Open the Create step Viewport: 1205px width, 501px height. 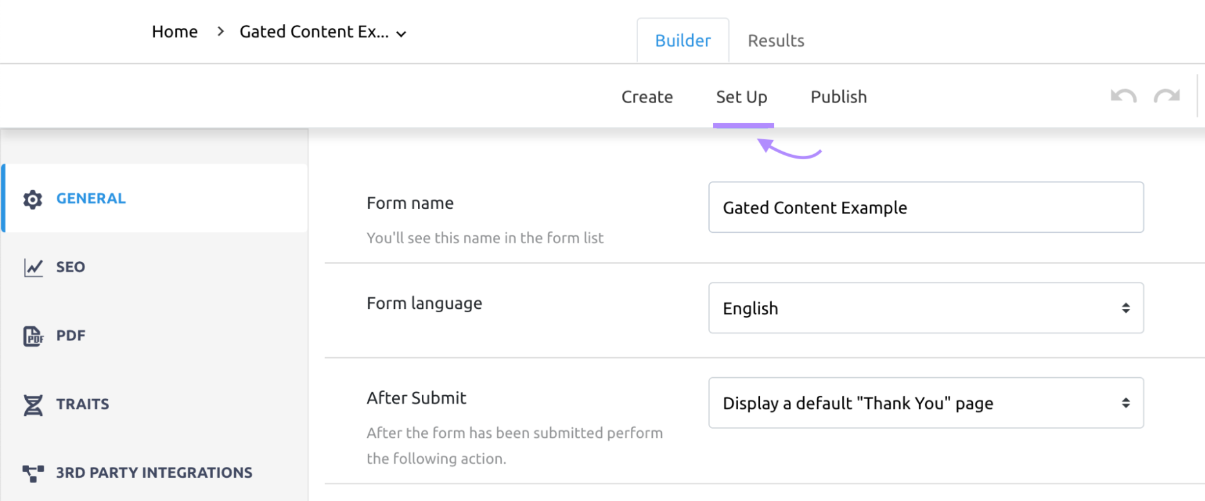click(x=646, y=97)
